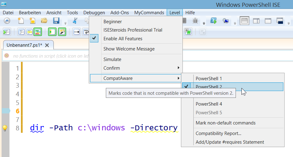Open toolbar overflow dropdown next to Save
Viewport: 293px width, 157px height.
tap(65, 23)
